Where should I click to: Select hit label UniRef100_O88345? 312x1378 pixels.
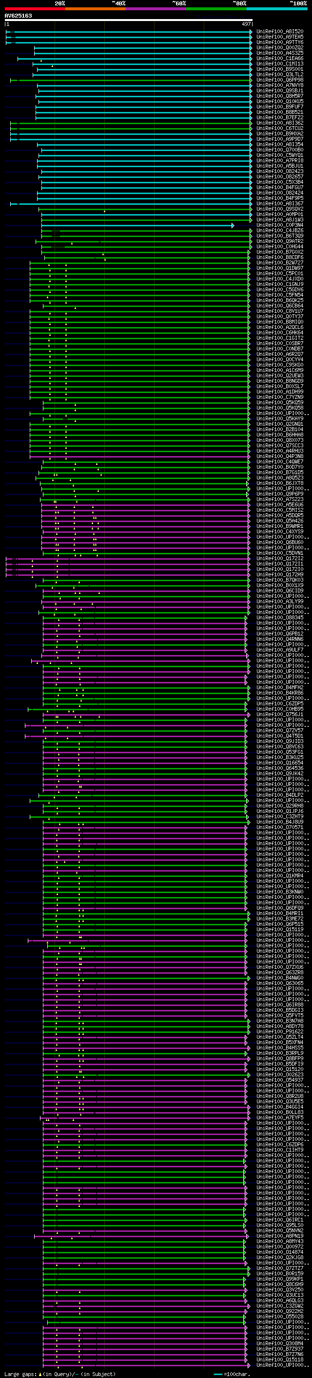(x=280, y=617)
